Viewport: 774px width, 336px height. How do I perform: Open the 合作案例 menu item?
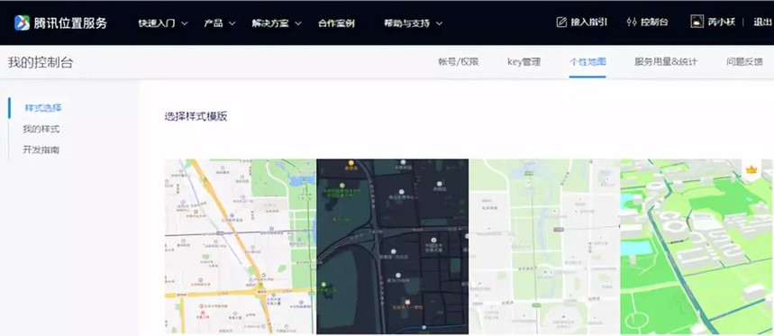click(336, 23)
